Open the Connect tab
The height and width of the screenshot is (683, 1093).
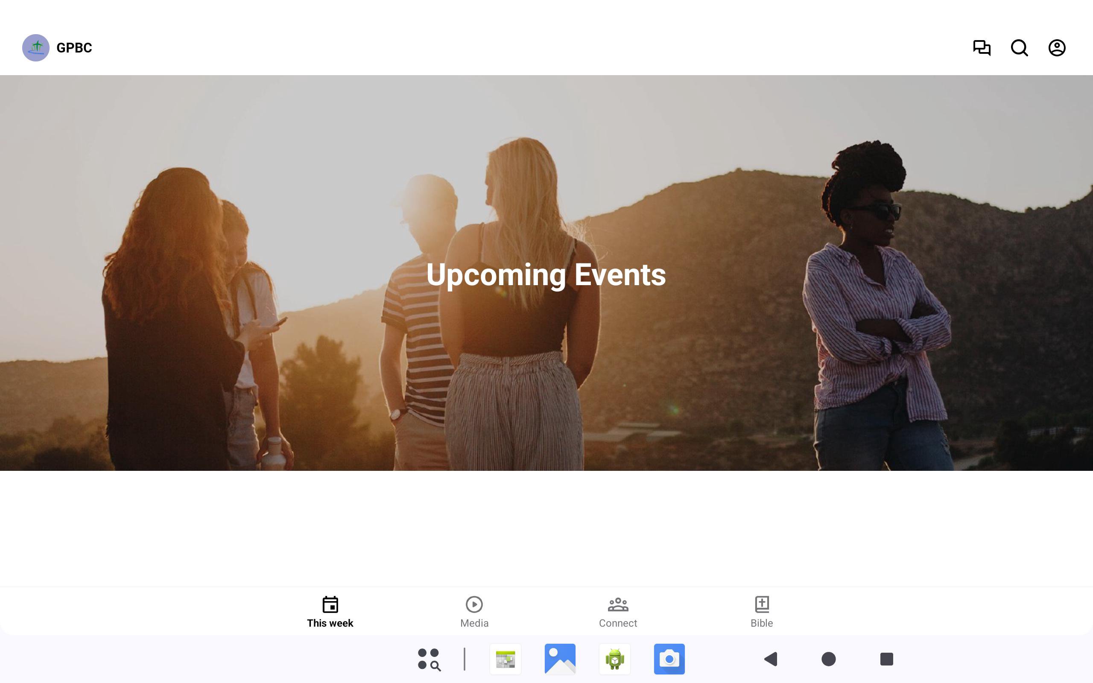(617, 612)
